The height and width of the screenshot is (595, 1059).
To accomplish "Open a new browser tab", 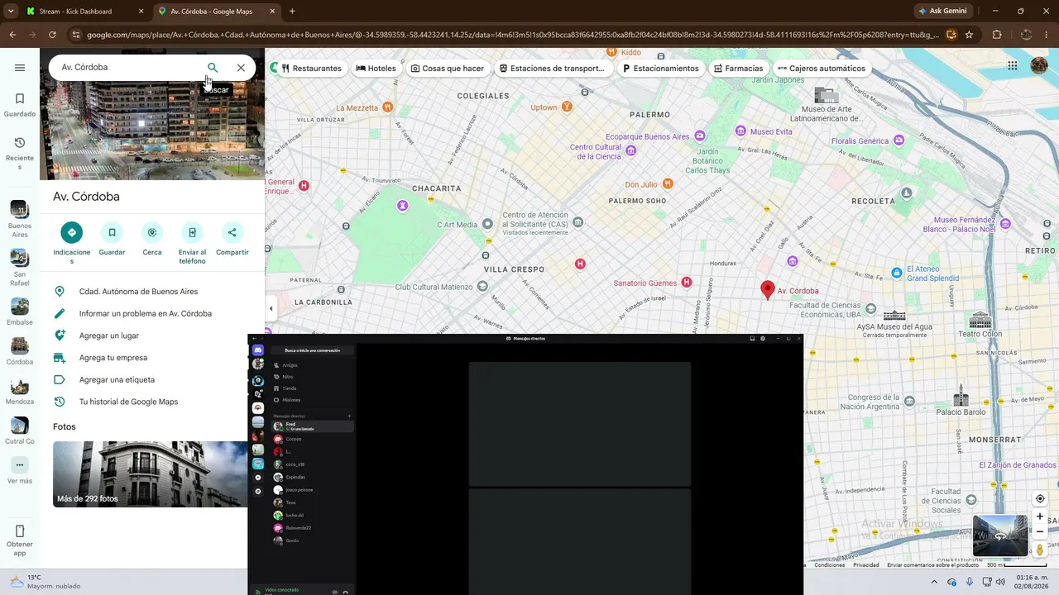I will pos(292,12).
